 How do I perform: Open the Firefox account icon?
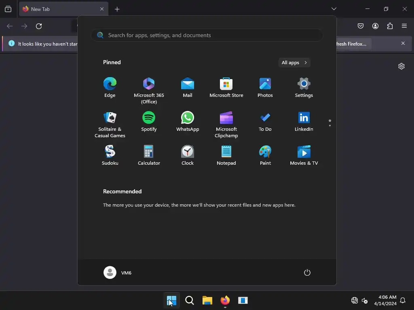(x=375, y=26)
